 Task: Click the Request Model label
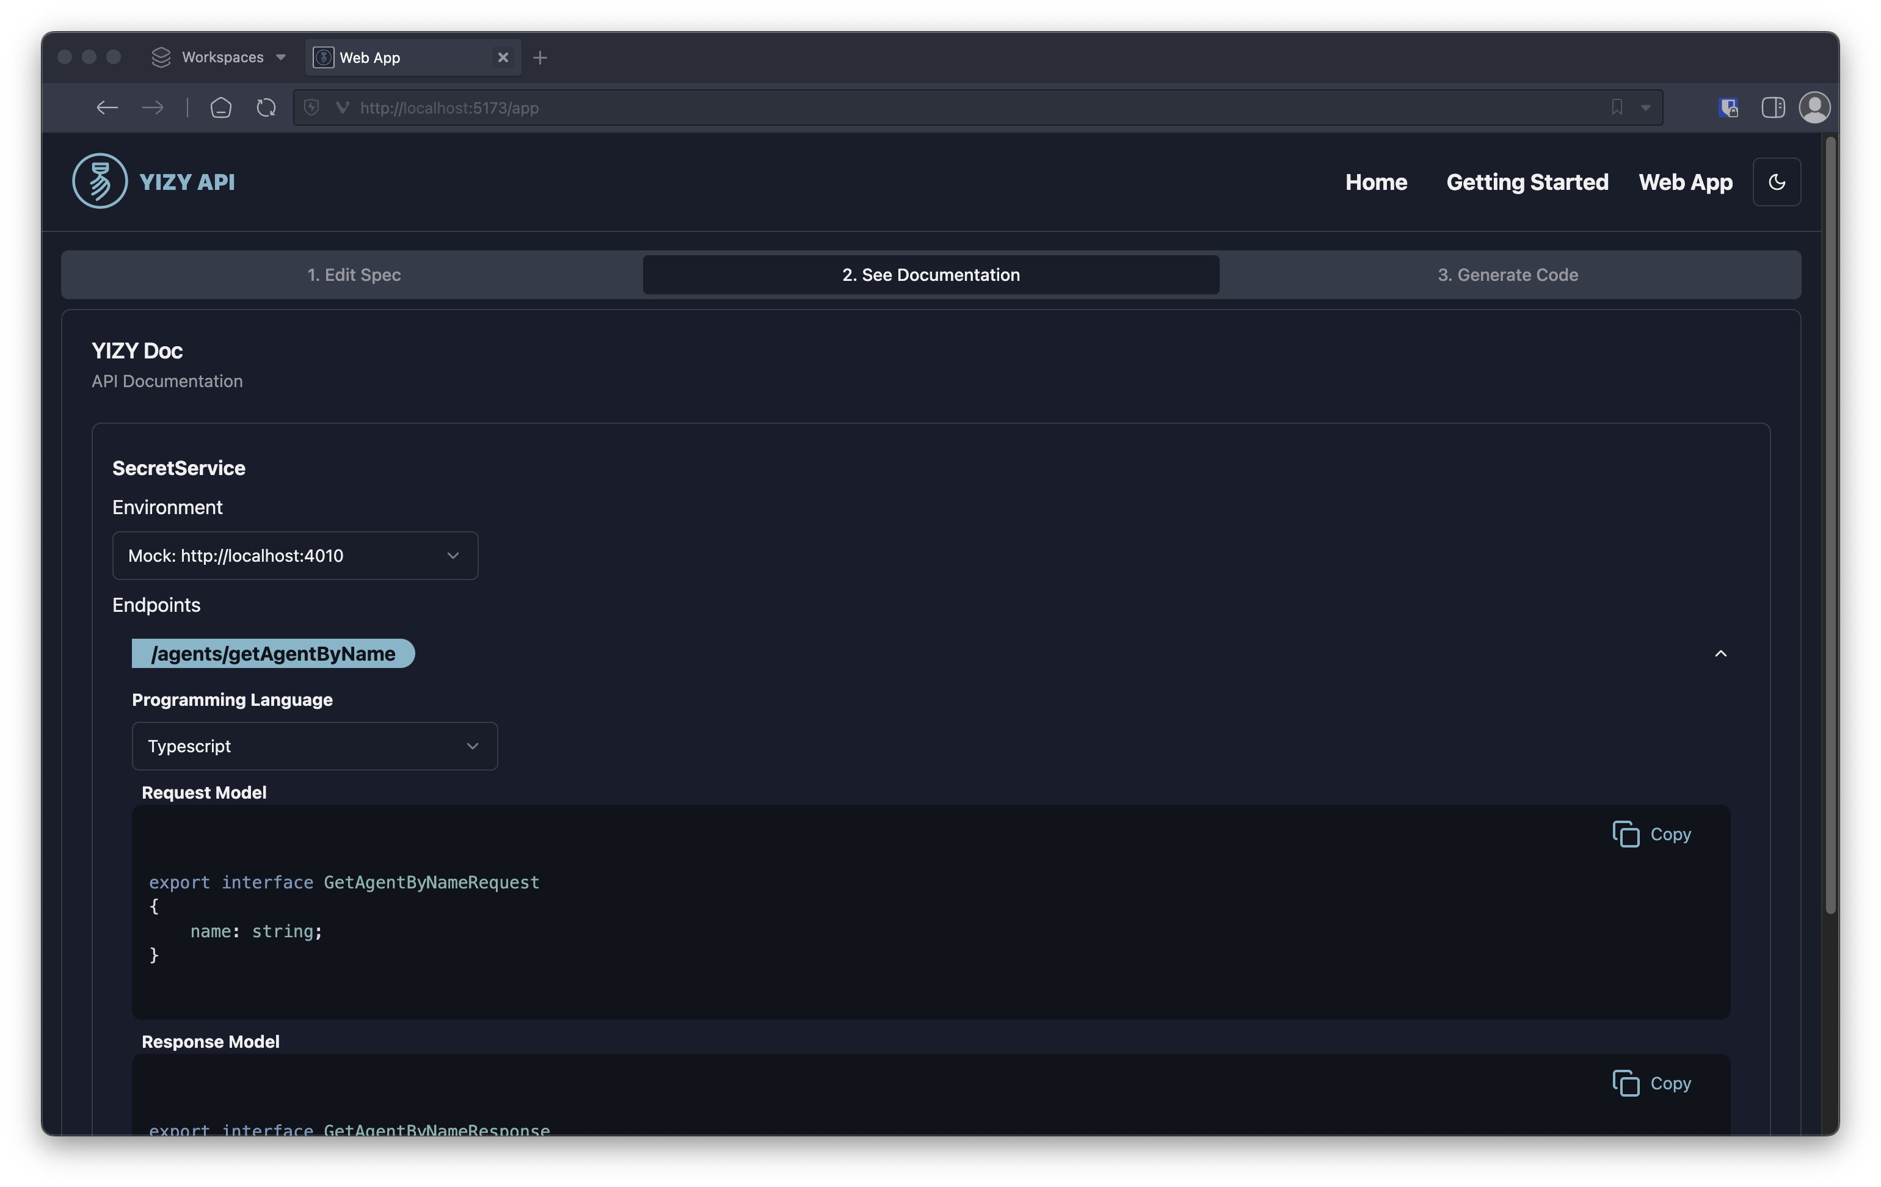click(204, 793)
